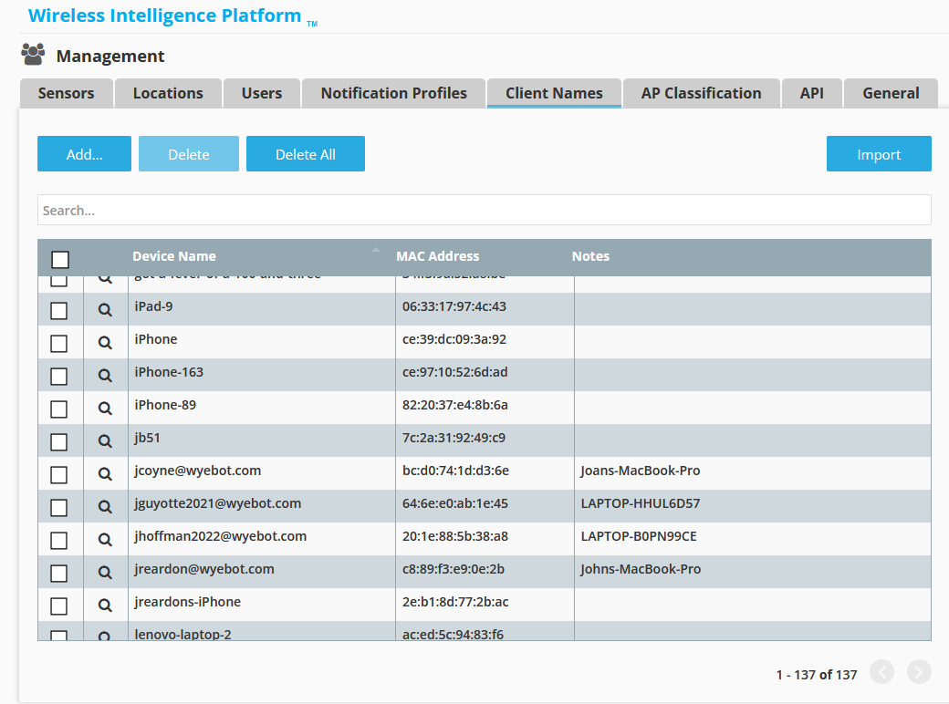This screenshot has height=704, width=949.
Task: Select the MAC address 20:1e:88:5b:38:a8
Action: tap(455, 536)
